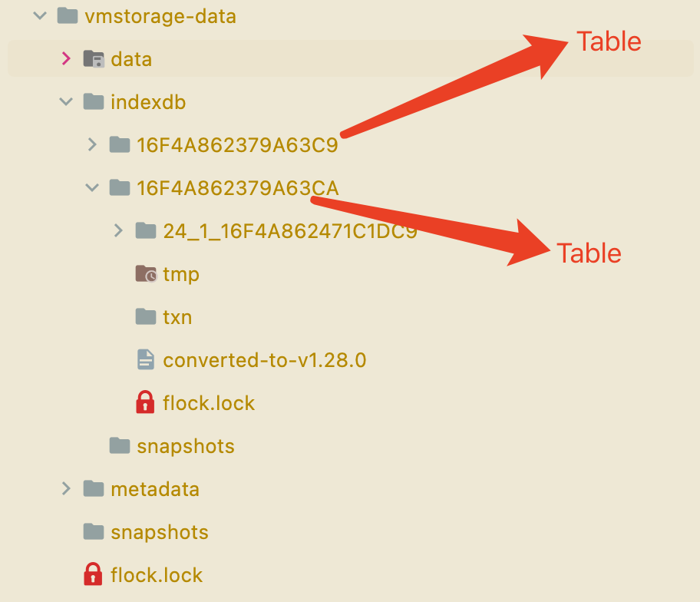Image resolution: width=700 pixels, height=602 pixels.
Task: Expand the 24_1_16F4A862471C1DC9 folder
Action: (x=118, y=230)
